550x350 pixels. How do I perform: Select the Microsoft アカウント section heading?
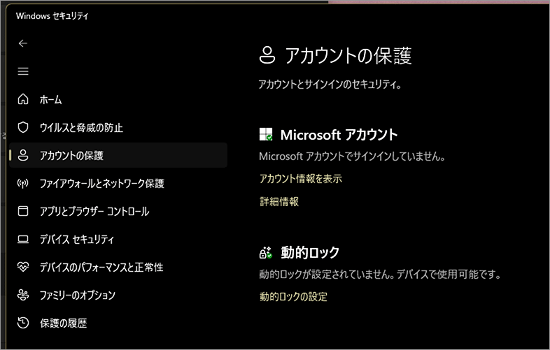tap(339, 134)
